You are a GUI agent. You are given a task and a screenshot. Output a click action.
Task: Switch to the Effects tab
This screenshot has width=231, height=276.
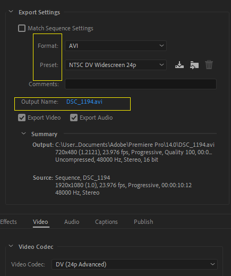[8, 222]
